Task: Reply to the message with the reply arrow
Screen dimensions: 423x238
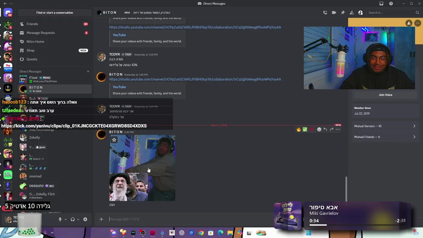Action: click(325, 129)
